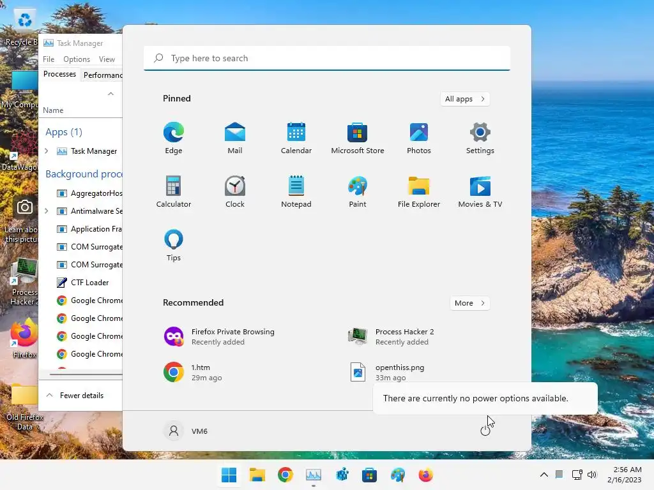Click the Type here to search box
This screenshot has height=490, width=654.
[327, 58]
